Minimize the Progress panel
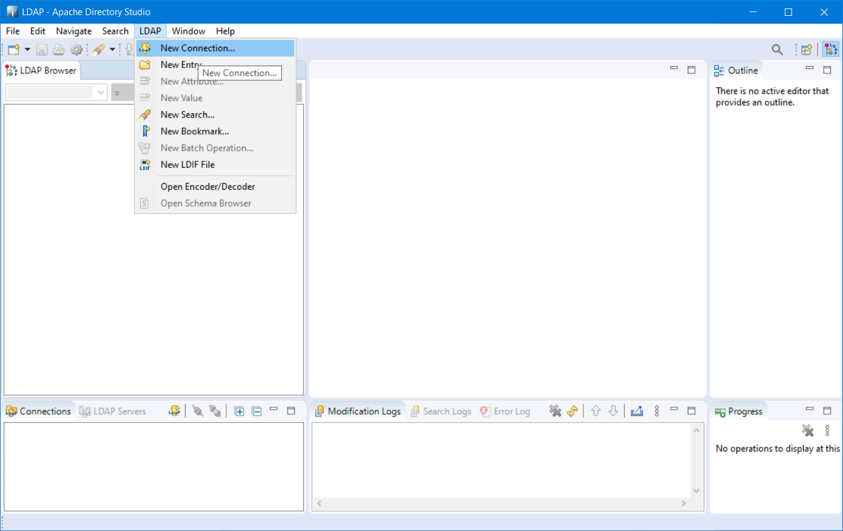 [x=810, y=410]
